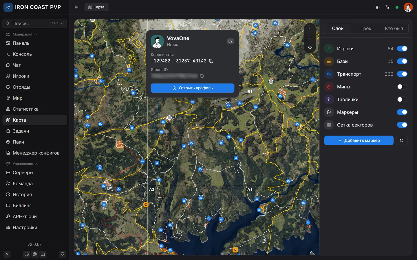Hide the Транспорт layer with its toggle
The image size is (417, 260).
tap(402, 74)
